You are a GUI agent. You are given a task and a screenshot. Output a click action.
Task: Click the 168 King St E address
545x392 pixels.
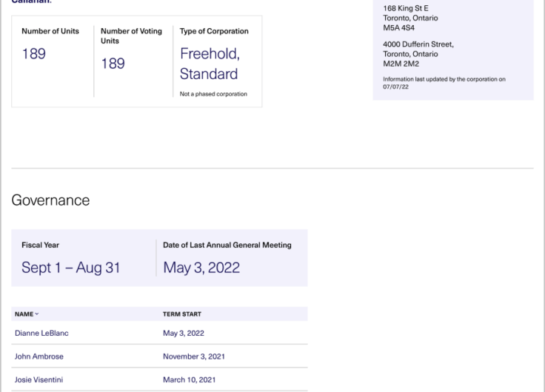[410, 18]
